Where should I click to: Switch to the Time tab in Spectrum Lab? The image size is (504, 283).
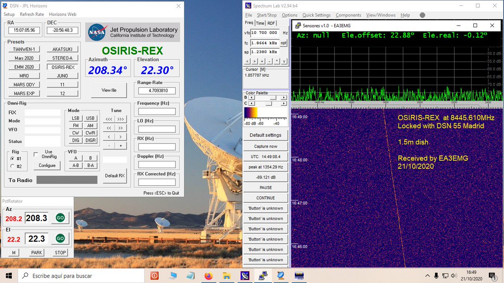click(261, 23)
